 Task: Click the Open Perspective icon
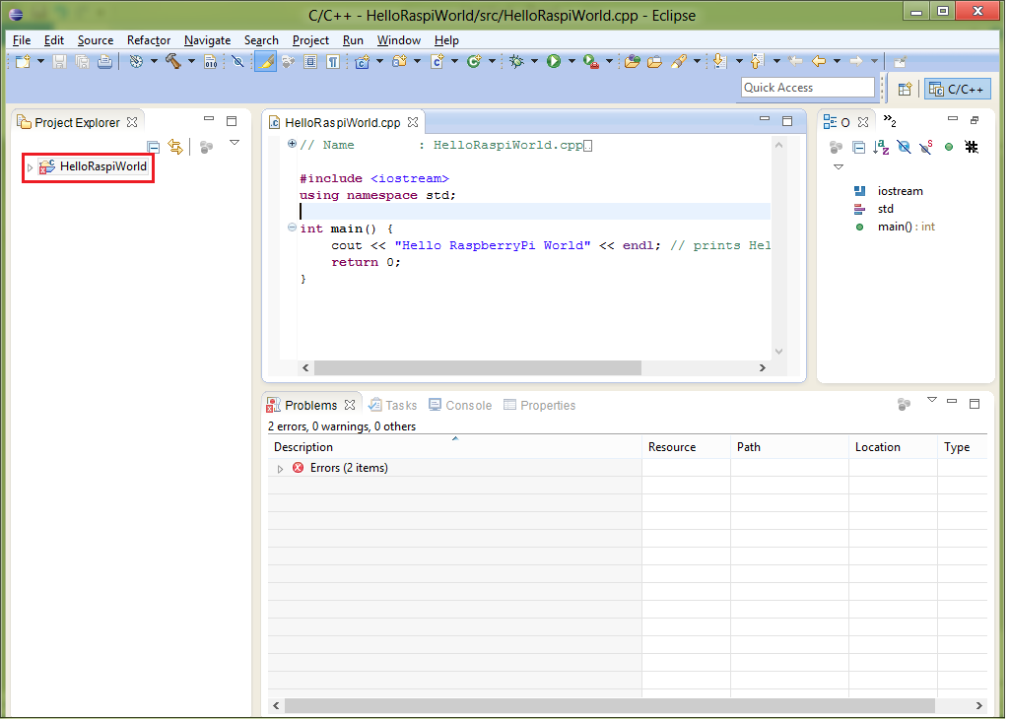(x=905, y=90)
